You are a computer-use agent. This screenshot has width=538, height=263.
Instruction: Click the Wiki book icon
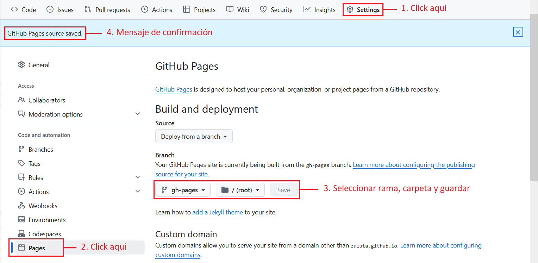[x=230, y=10]
